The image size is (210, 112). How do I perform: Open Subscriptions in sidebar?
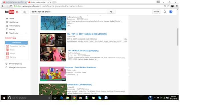point(15,26)
